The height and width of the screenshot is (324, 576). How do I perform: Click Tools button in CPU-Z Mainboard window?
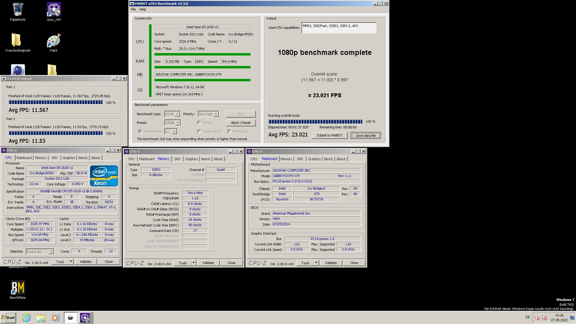point(305,263)
